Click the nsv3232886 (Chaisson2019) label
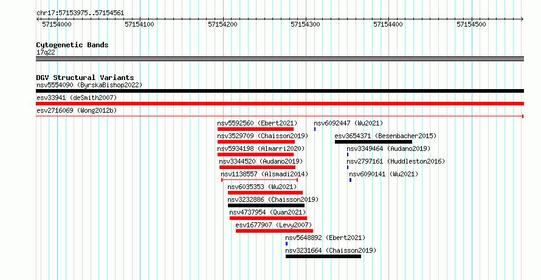 [273, 199]
